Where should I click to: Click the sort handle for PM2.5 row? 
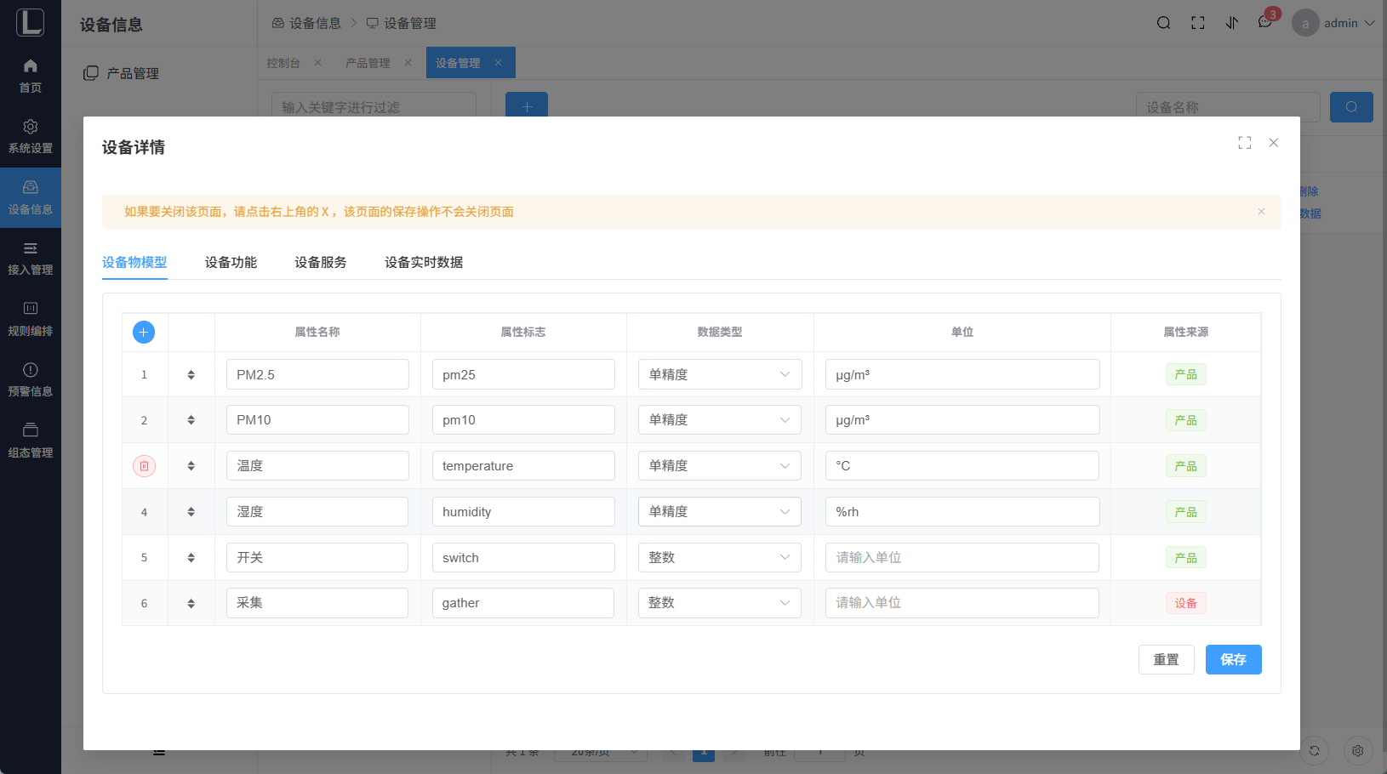pyautogui.click(x=191, y=375)
